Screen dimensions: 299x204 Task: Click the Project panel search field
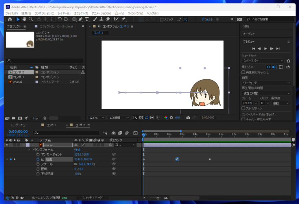[x=44, y=61]
